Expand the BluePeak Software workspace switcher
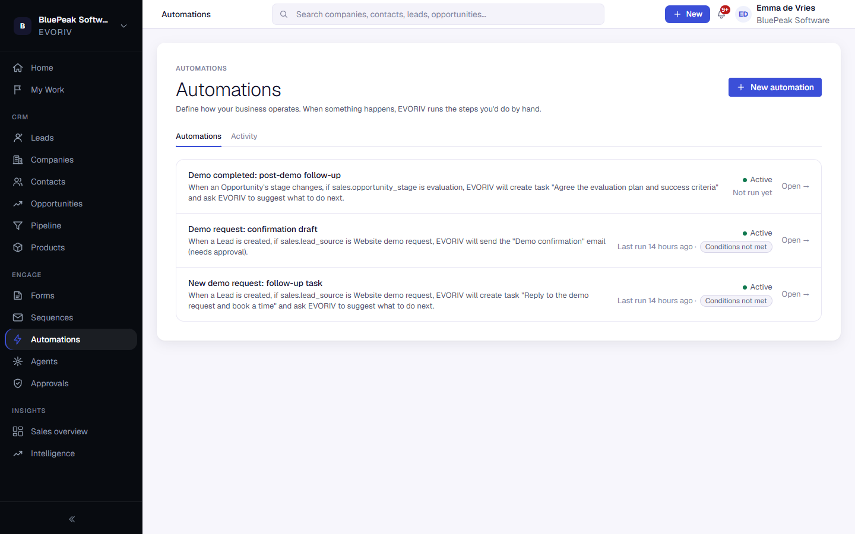The image size is (855, 534). coord(71,26)
